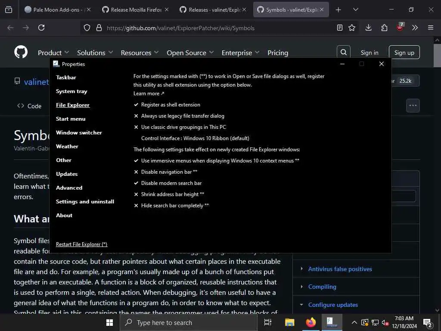The width and height of the screenshot is (441, 331).
Task: Click the Firefox address bar URL
Action: tap(180, 28)
